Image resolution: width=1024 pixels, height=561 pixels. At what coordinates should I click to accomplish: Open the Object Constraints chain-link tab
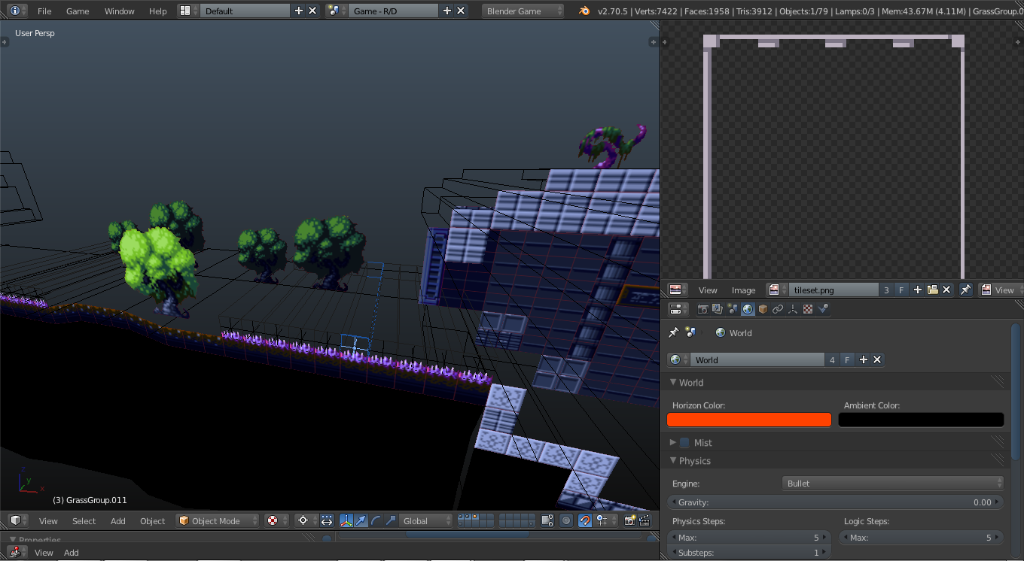[x=778, y=309]
